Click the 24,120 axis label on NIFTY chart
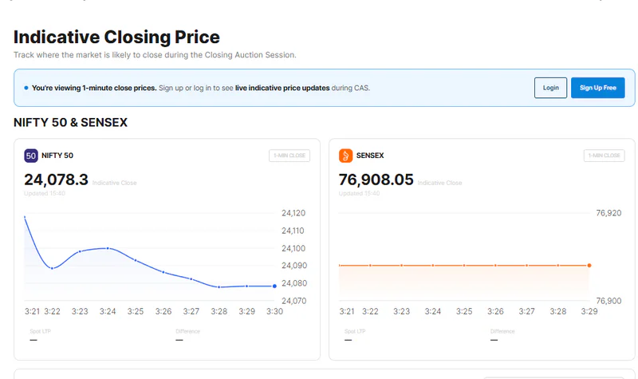This screenshot has height=379, width=638. [293, 213]
